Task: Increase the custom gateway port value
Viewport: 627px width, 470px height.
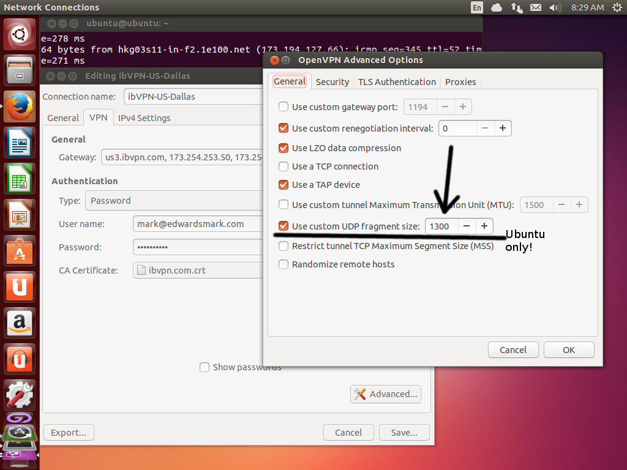Action: (463, 106)
